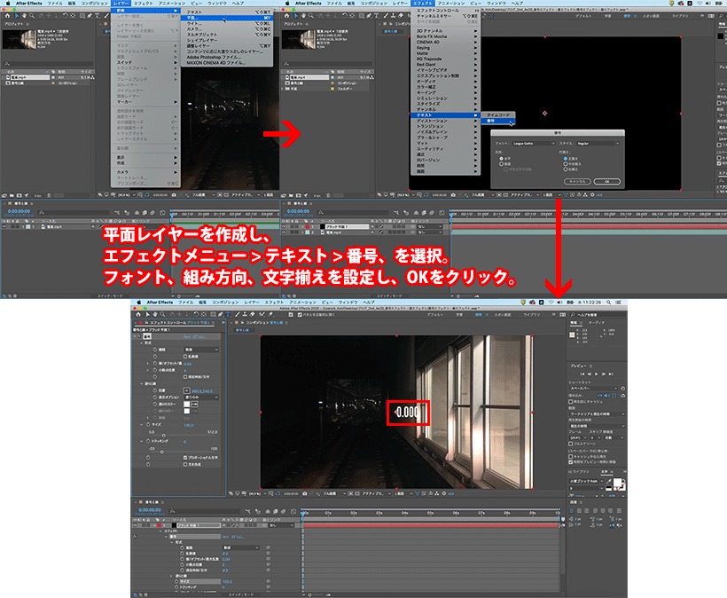This screenshot has height=598, width=727.
Task: Play the preview in the プレビュー panel
Action: [x=597, y=374]
